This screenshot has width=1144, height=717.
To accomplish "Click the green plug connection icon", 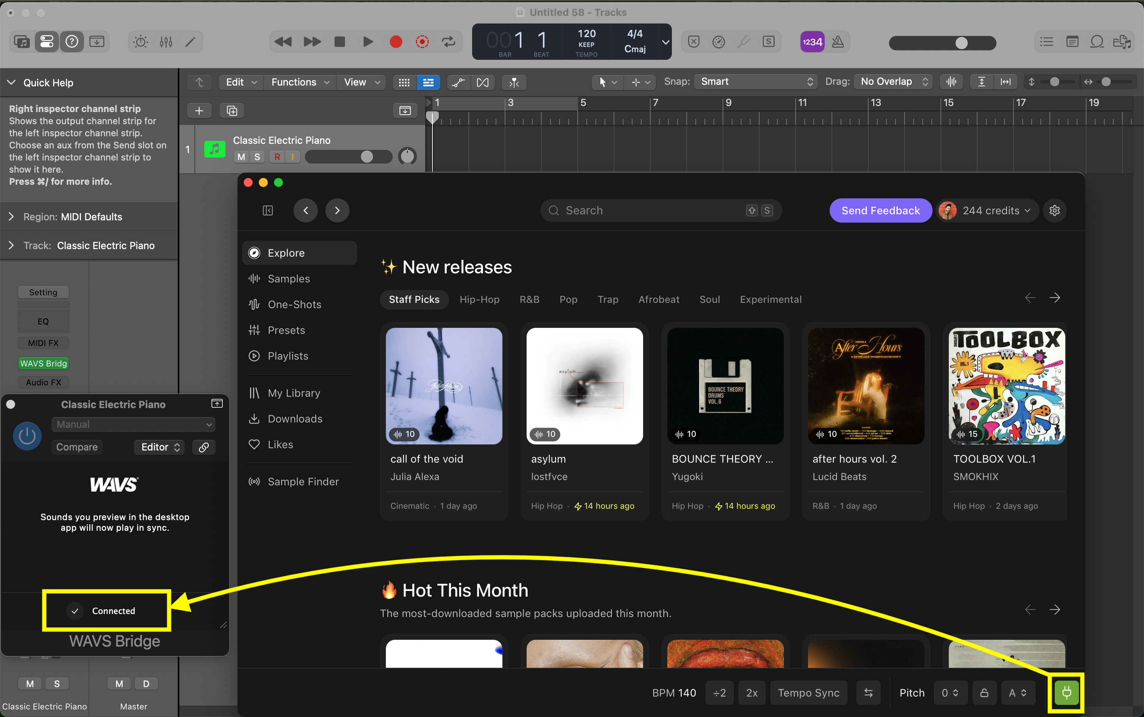I will [x=1066, y=692].
